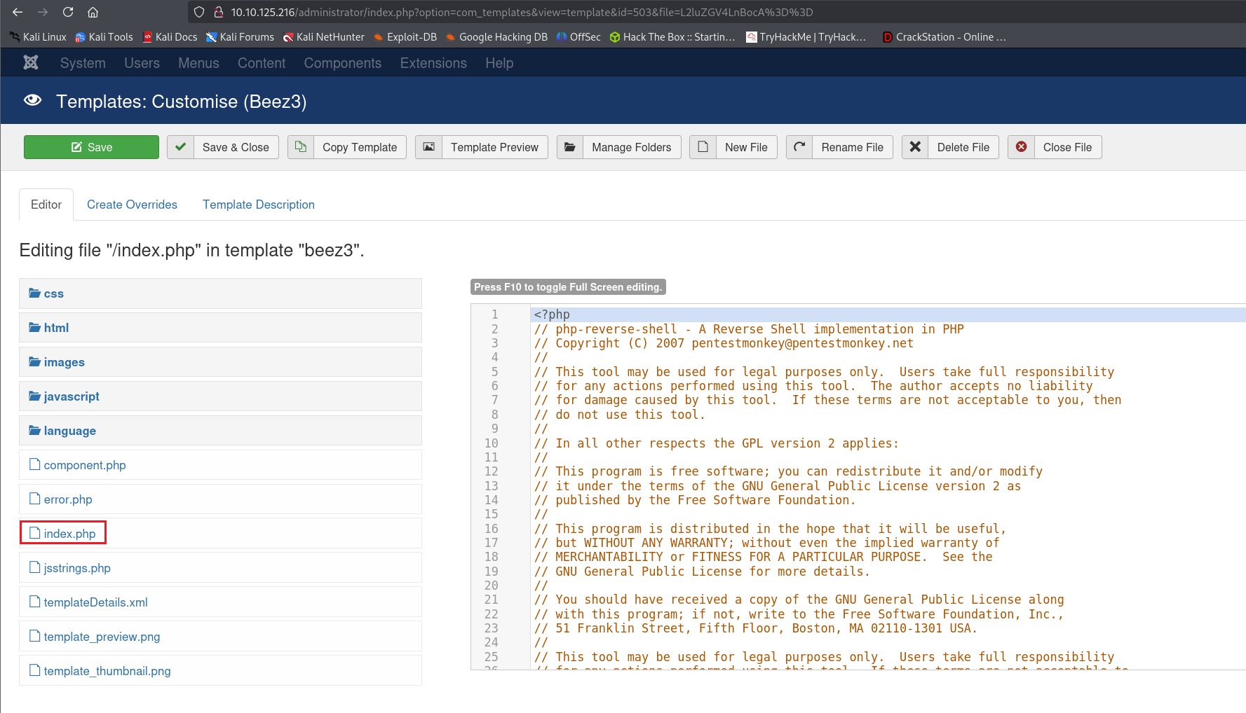Click the eye icon beside Templates title

32,100
